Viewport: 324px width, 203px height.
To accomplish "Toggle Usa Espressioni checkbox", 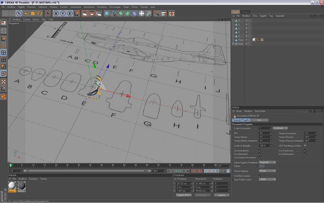I will [x=305, y=150].
